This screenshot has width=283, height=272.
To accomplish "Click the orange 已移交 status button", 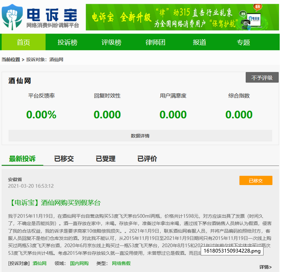I will 256,181.
